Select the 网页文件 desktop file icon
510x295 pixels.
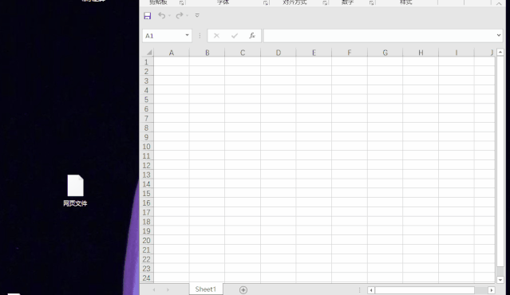coord(76,191)
